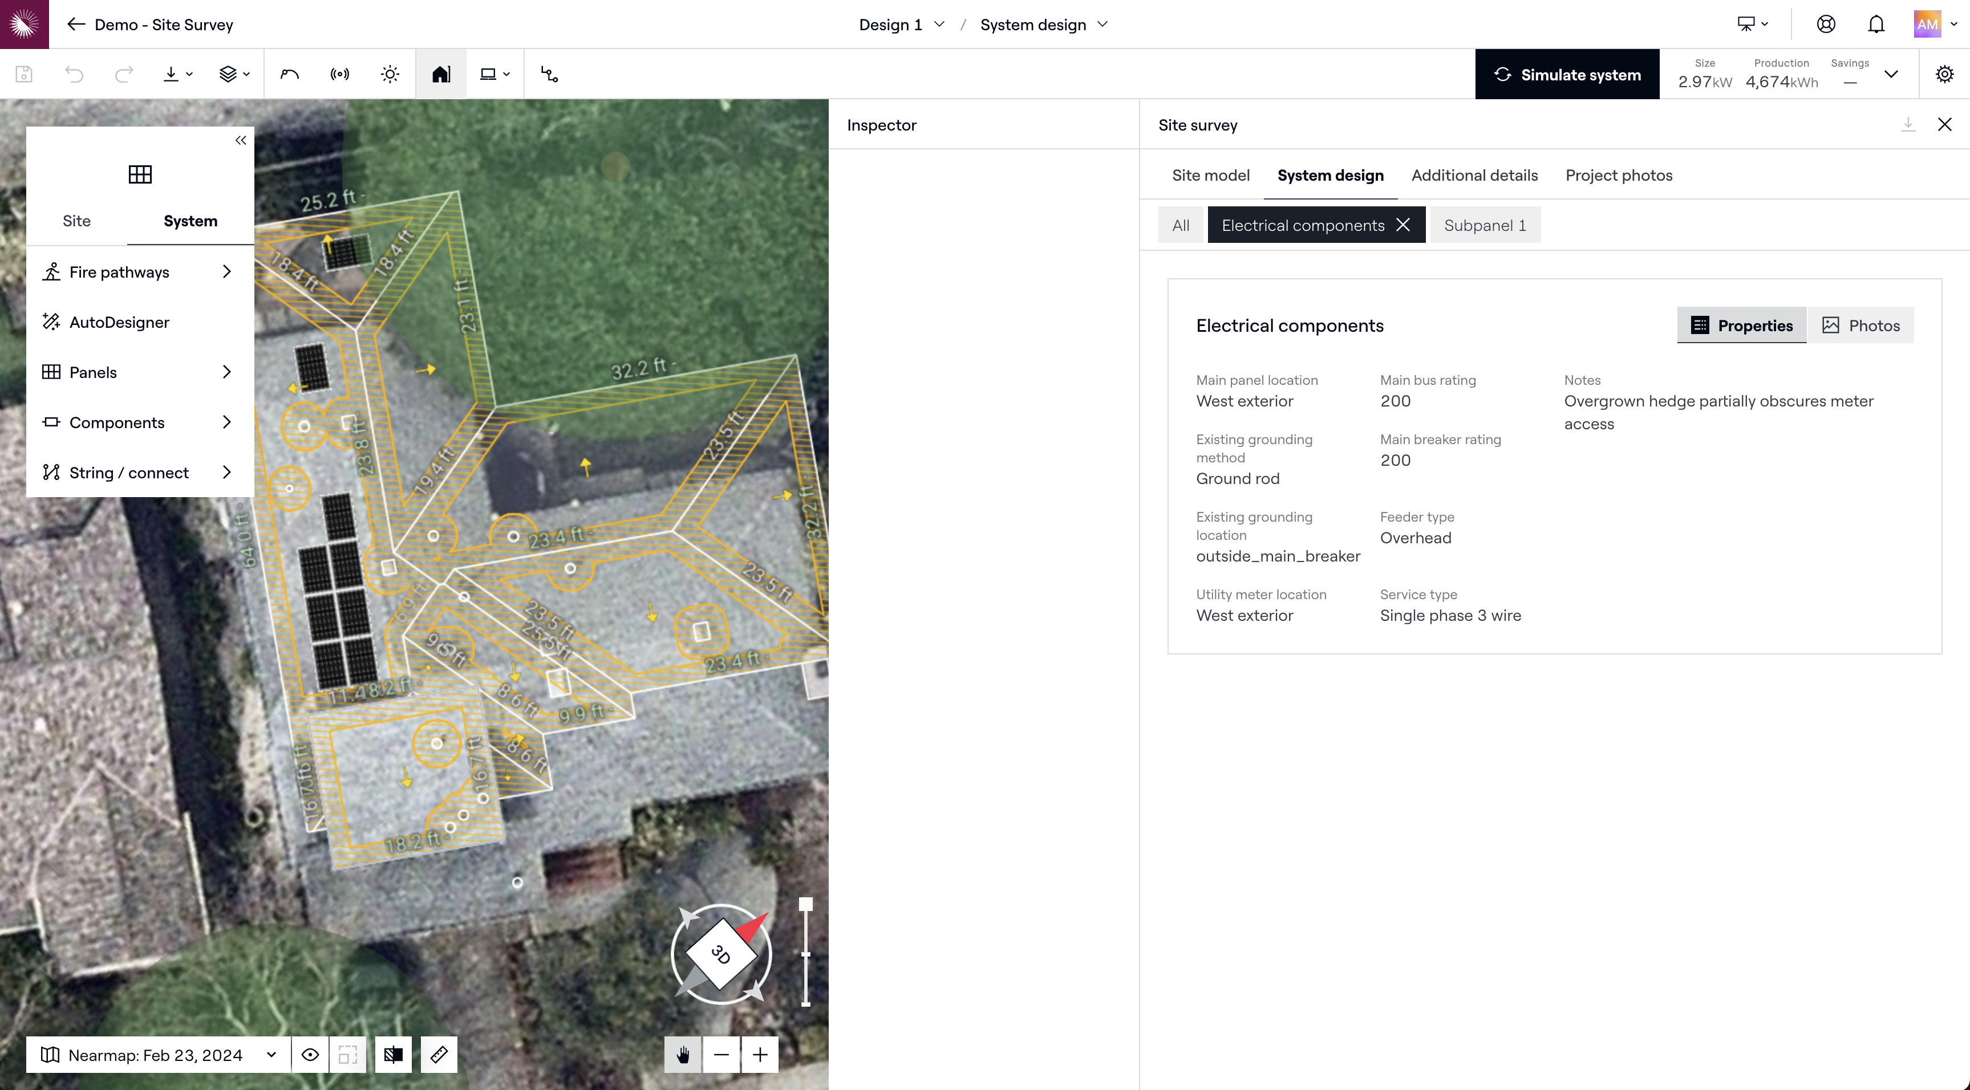Switch to the Site tab in left panel
1970x1090 pixels.
pyautogui.click(x=76, y=221)
